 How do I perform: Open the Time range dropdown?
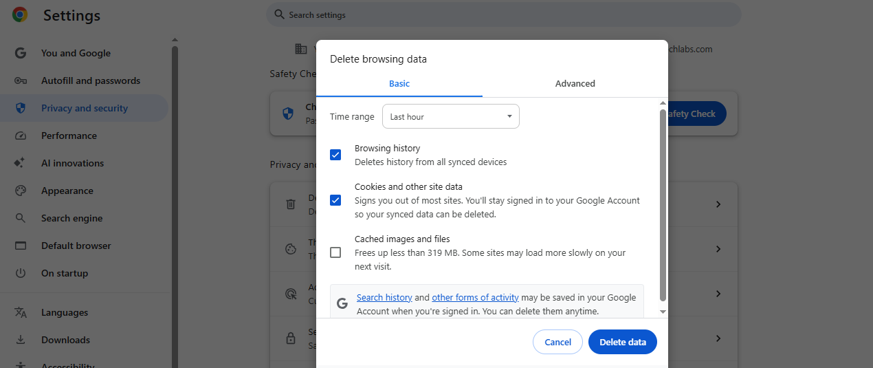tap(450, 117)
